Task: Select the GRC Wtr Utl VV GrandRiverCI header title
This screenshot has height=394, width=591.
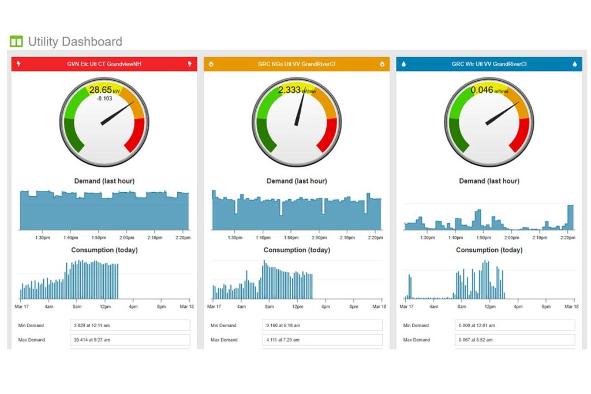Action: pyautogui.click(x=489, y=64)
